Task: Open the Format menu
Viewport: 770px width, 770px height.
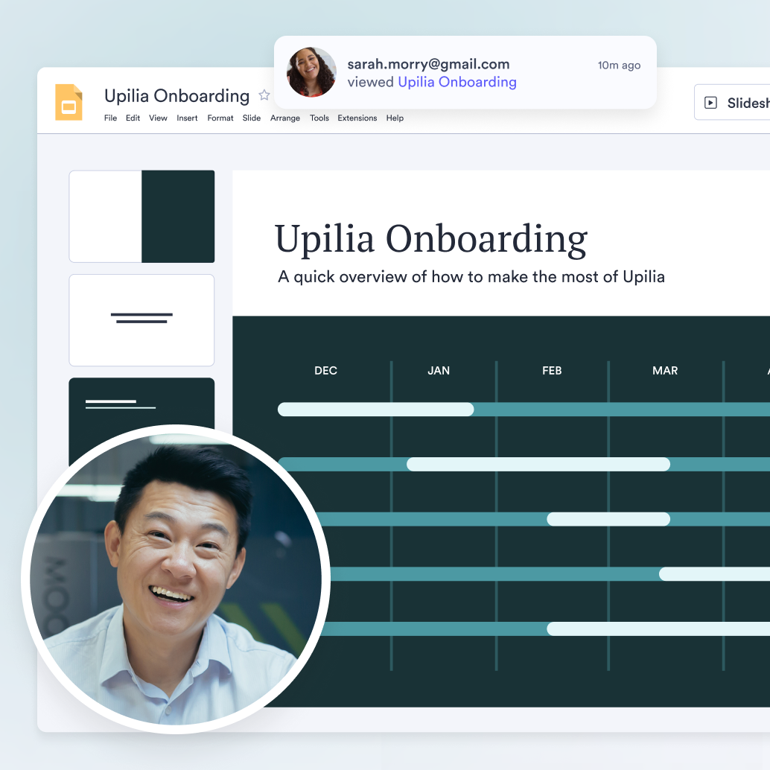Action: tap(220, 118)
